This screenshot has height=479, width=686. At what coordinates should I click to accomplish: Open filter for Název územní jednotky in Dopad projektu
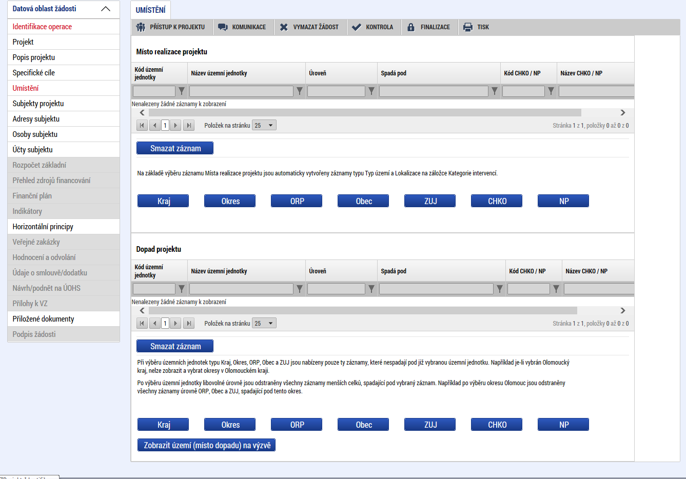tap(300, 289)
